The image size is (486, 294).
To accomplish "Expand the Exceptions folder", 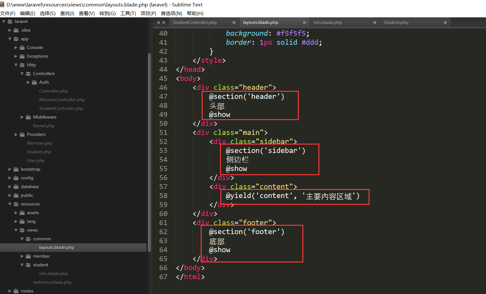I will pos(16,56).
